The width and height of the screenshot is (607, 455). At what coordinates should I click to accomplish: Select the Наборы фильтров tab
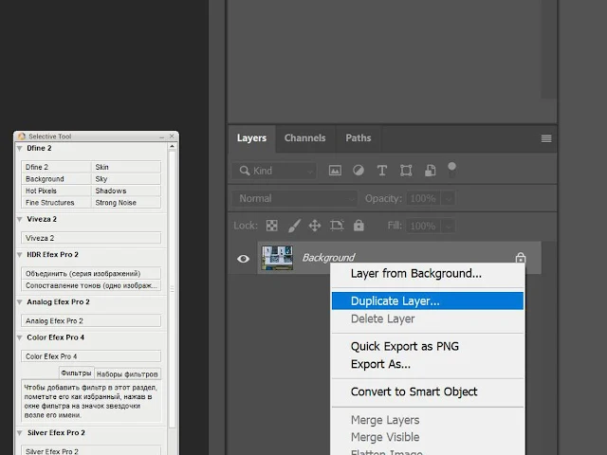127,374
